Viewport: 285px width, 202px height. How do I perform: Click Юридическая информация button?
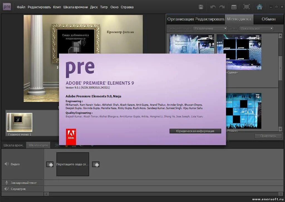195,131
